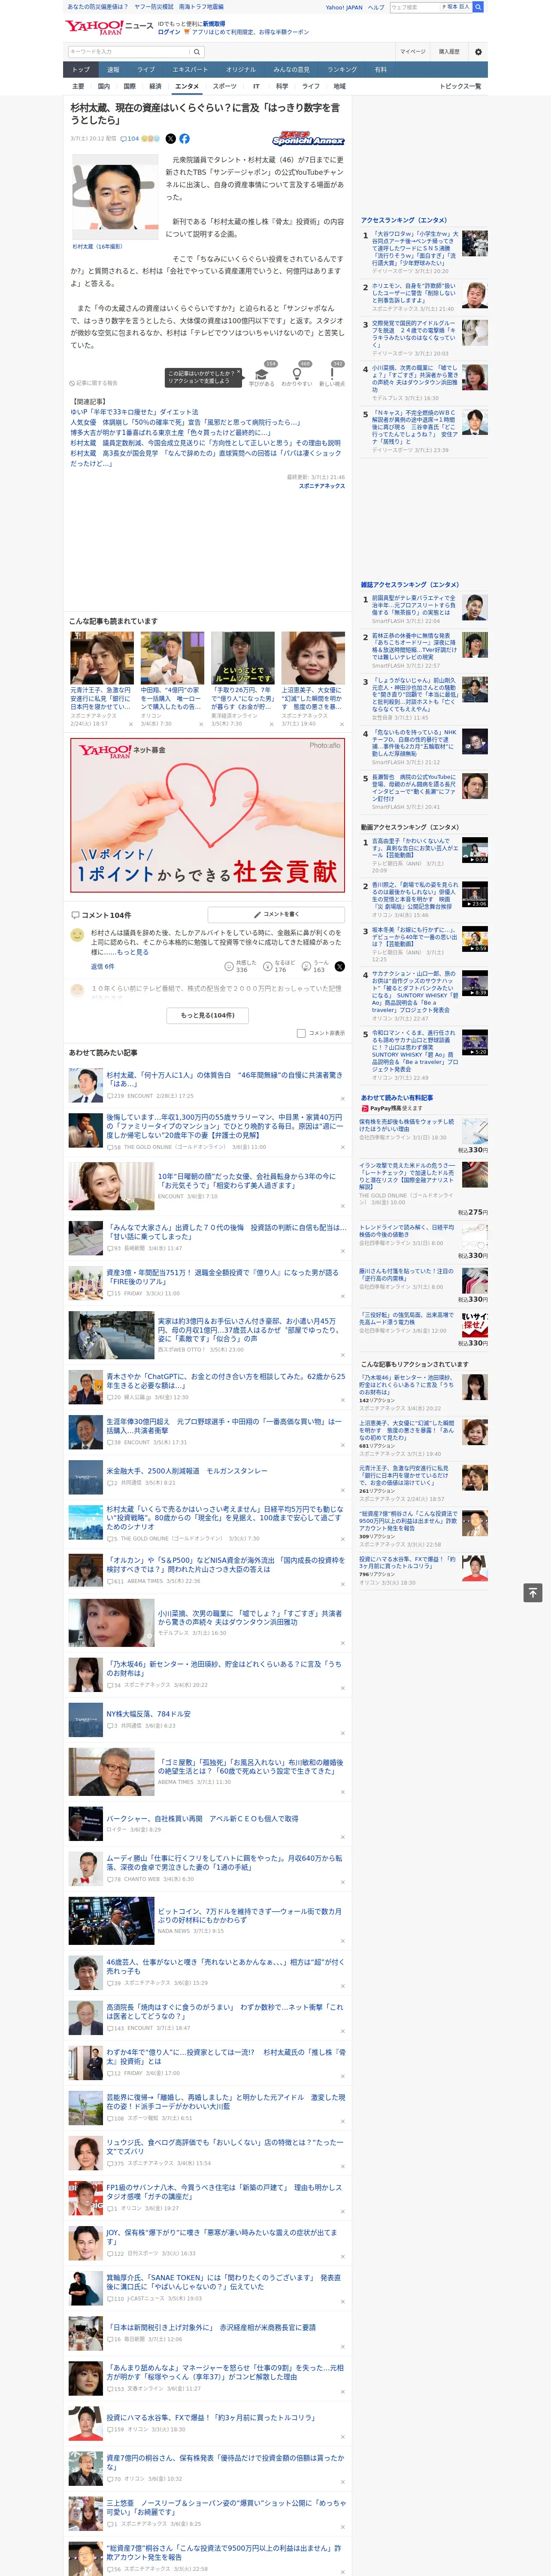Click the コメントを書く button

(x=276, y=914)
